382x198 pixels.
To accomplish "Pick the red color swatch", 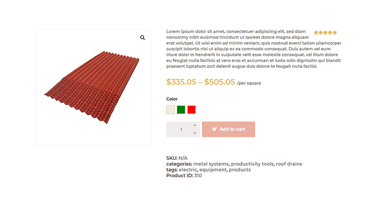I will point(192,109).
